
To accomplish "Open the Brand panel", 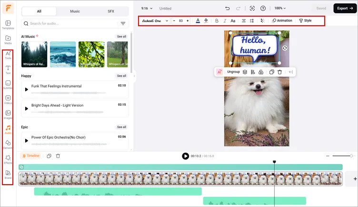I will (8, 174).
